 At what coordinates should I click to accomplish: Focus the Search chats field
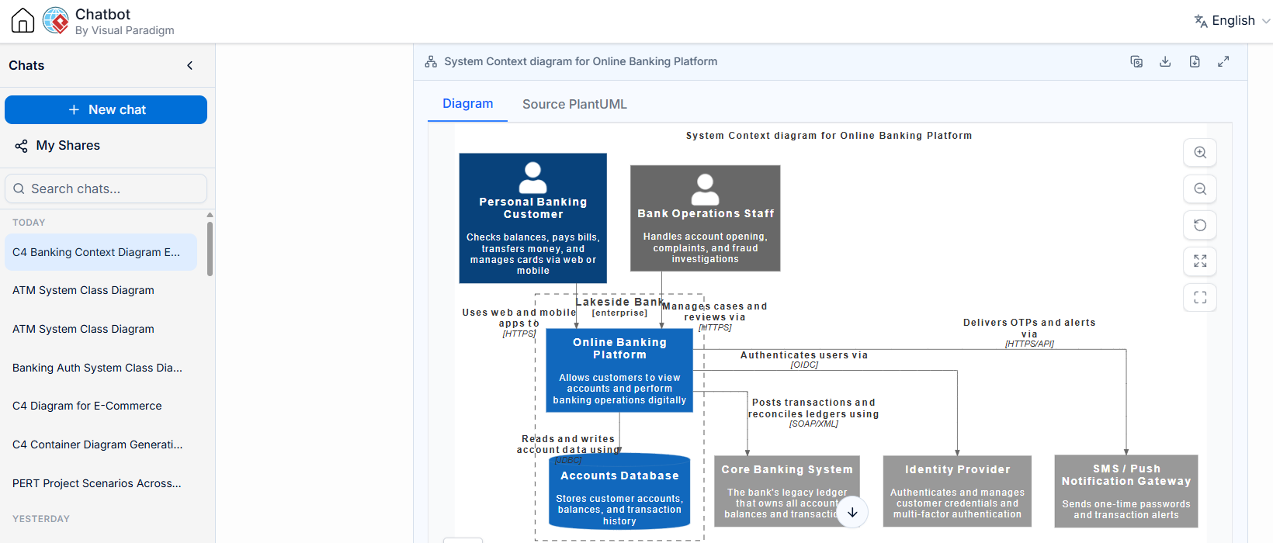pyautogui.click(x=106, y=188)
